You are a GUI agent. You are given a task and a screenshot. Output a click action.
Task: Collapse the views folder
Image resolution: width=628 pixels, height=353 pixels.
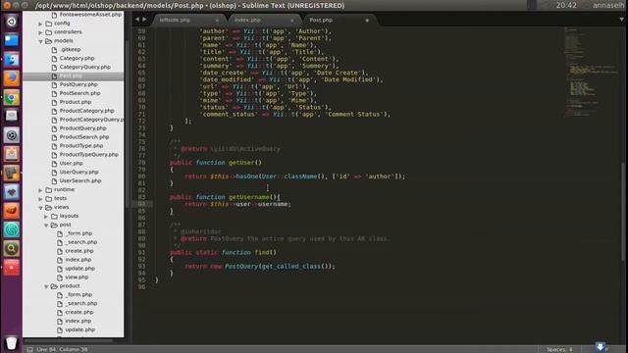tap(40, 208)
